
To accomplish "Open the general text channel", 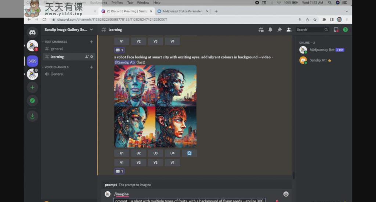I will pos(69,49).
